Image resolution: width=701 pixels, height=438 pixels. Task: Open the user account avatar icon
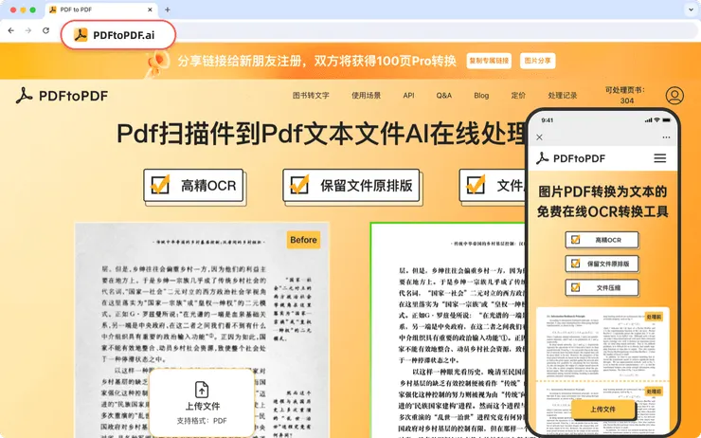pyautogui.click(x=674, y=96)
